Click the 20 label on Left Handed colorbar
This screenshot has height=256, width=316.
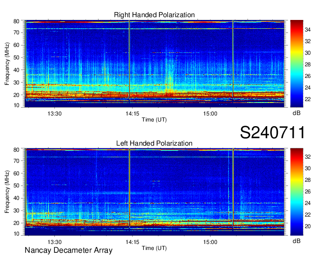(308, 226)
